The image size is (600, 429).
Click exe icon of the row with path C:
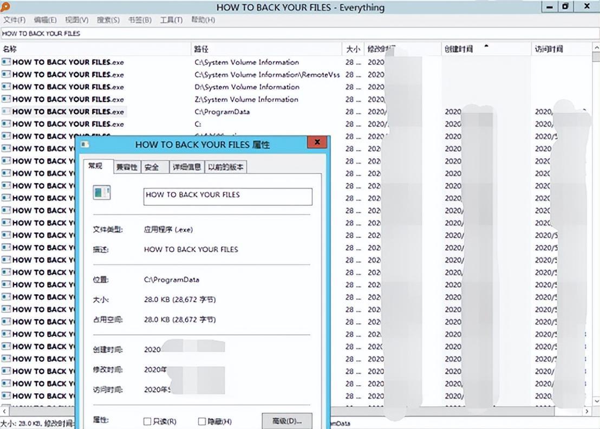[x=6, y=123]
